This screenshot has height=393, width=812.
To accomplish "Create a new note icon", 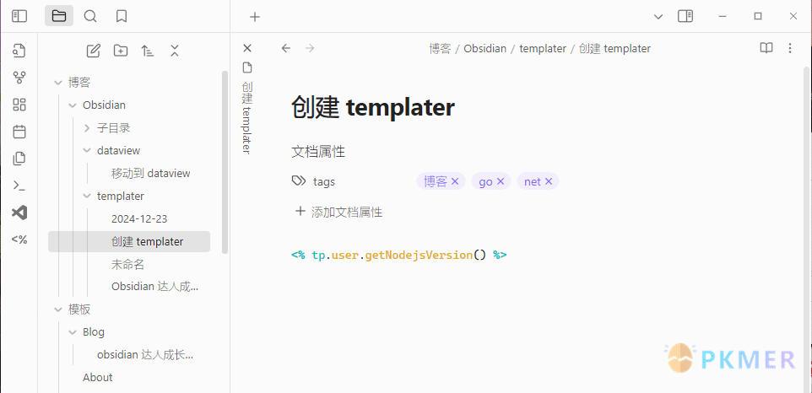I will (93, 51).
